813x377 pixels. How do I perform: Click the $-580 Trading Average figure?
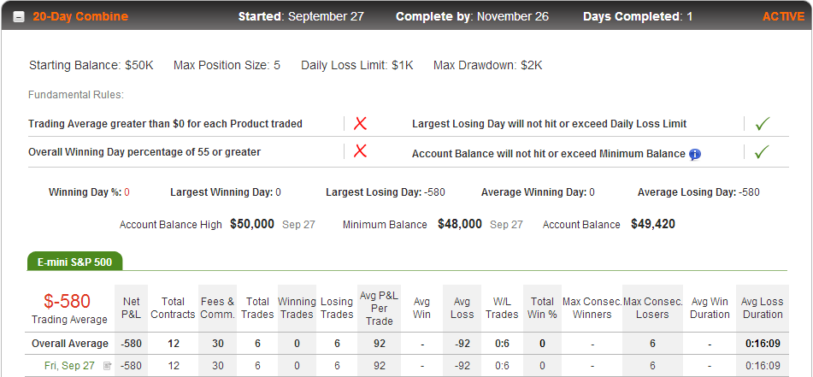tap(67, 301)
